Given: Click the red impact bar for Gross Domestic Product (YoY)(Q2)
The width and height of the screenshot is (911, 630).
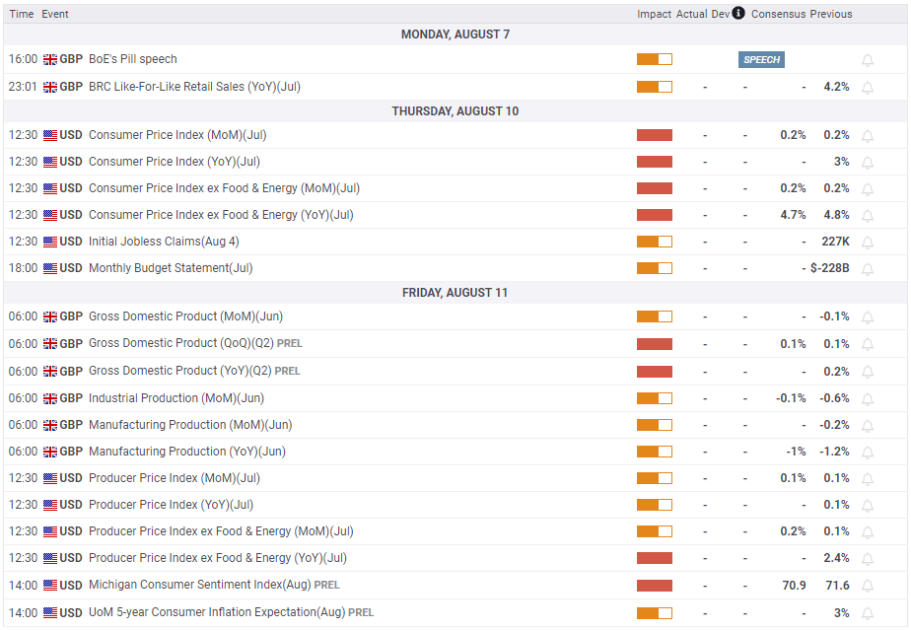Looking at the screenshot, I should click(655, 372).
